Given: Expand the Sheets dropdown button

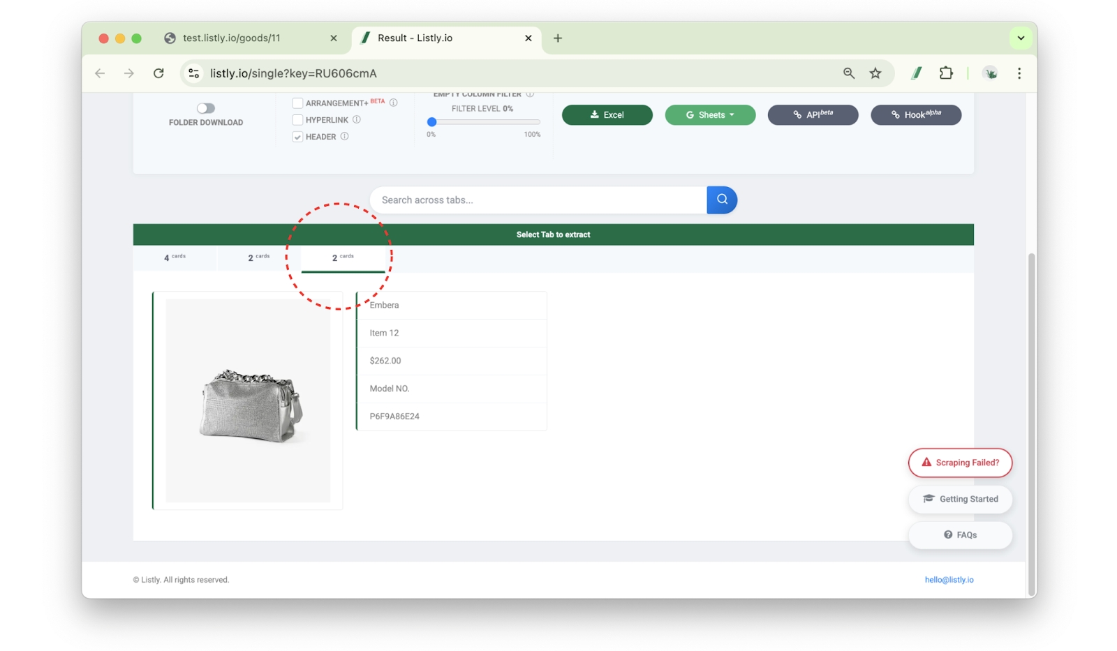Looking at the screenshot, I should click(710, 115).
